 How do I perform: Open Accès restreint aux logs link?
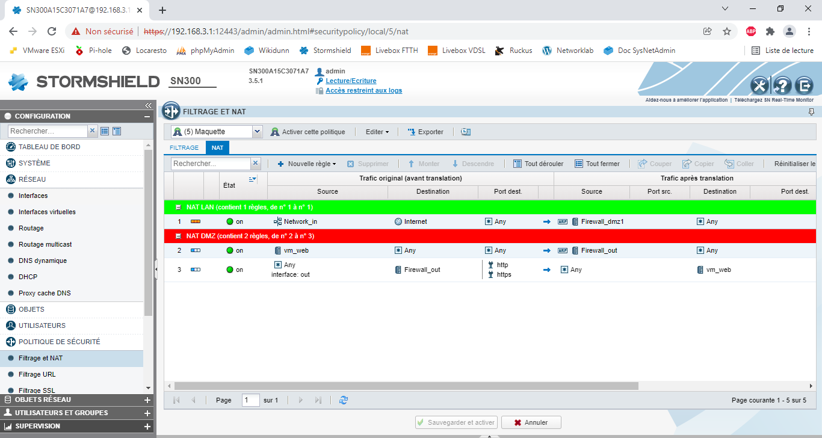tap(363, 90)
